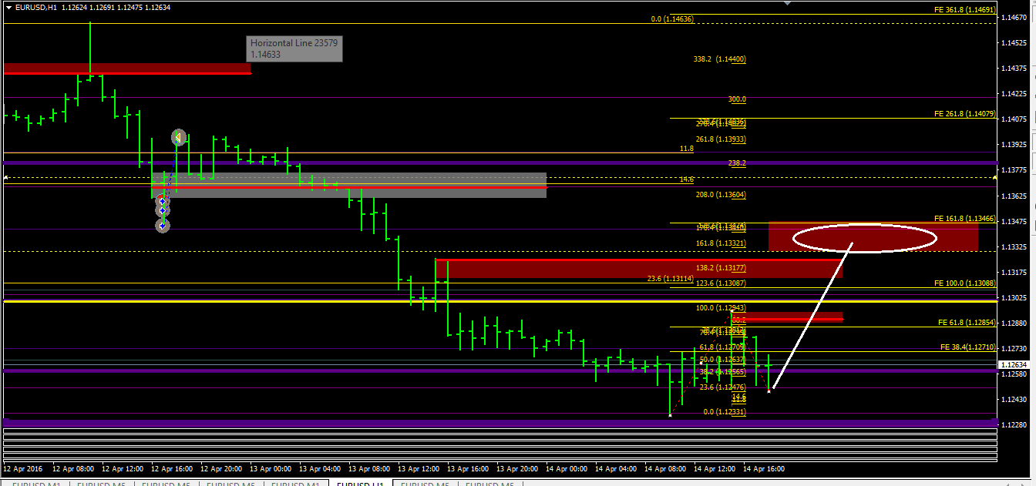Click the 11.8 level label
Viewport: 1036px width, 486px height.
tap(687, 149)
